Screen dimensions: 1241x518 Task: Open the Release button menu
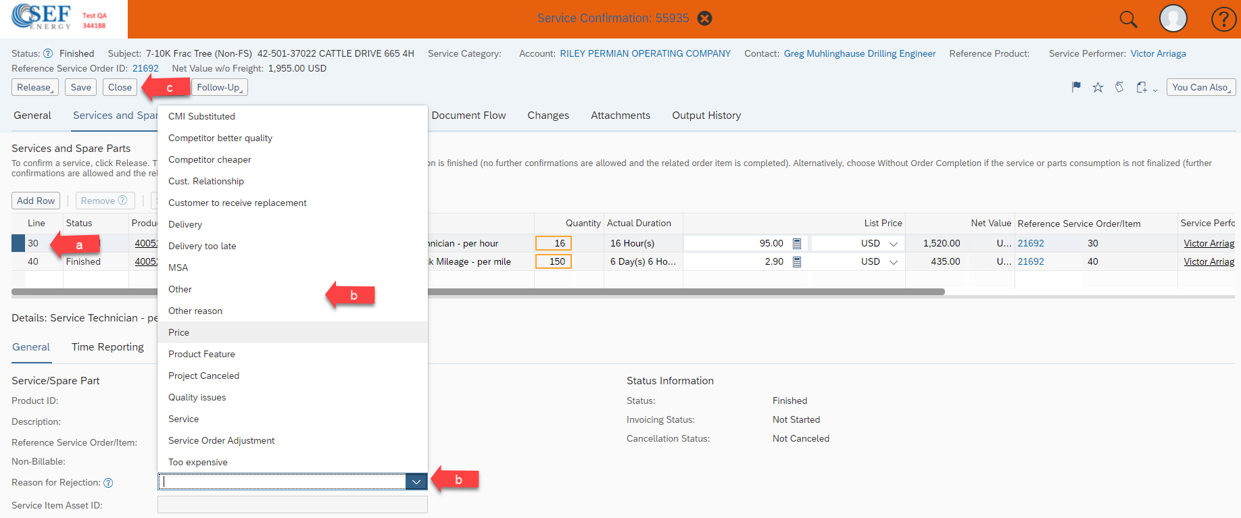click(x=35, y=87)
